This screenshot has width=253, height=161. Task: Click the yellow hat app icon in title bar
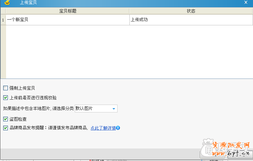[x=7, y=2]
